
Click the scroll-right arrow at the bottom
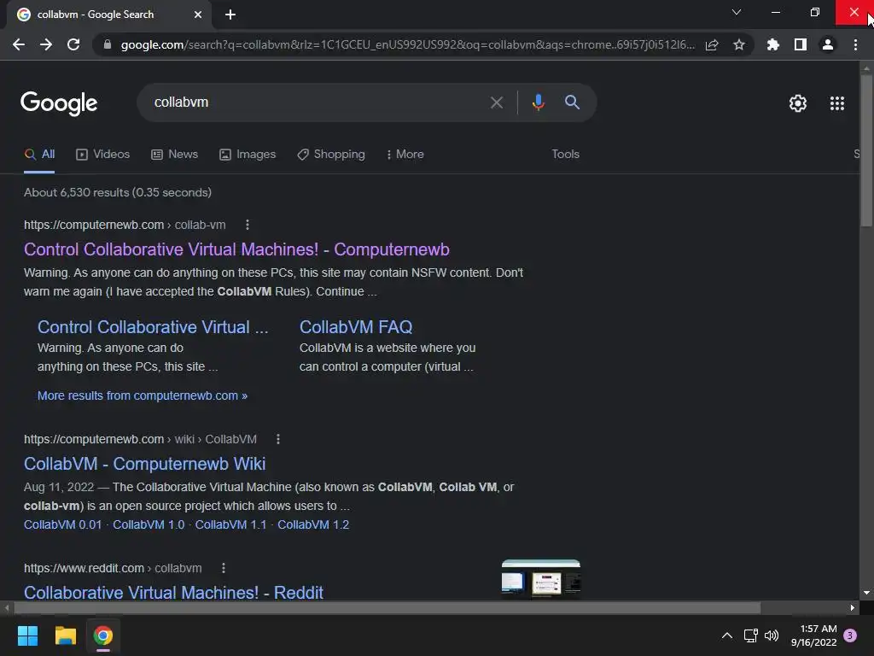click(852, 608)
